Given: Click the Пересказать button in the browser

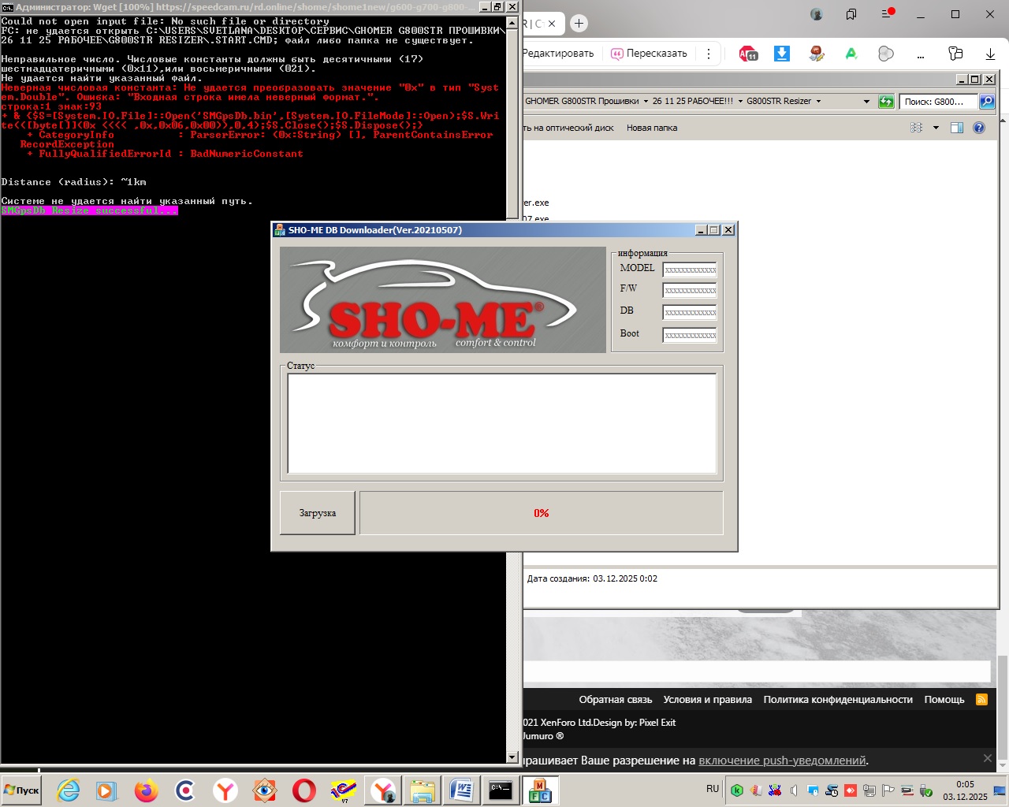Looking at the screenshot, I should point(649,54).
